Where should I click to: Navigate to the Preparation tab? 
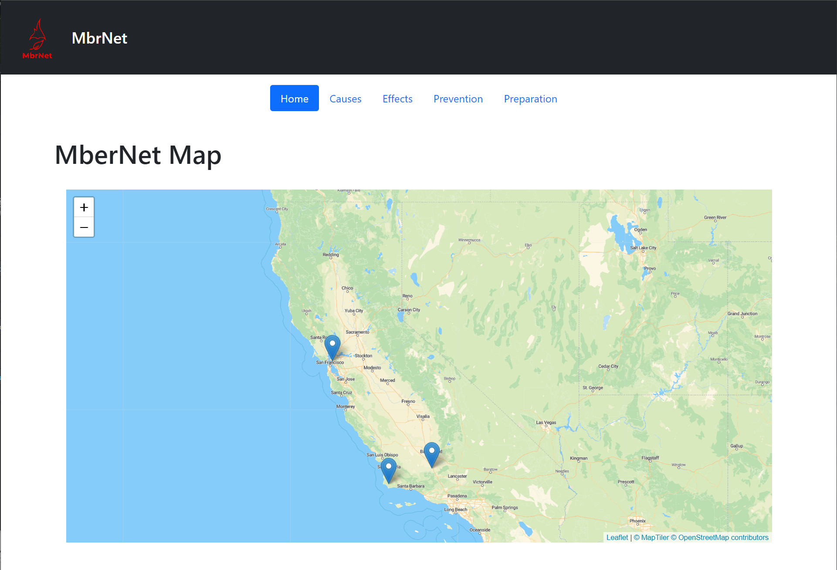tap(530, 98)
